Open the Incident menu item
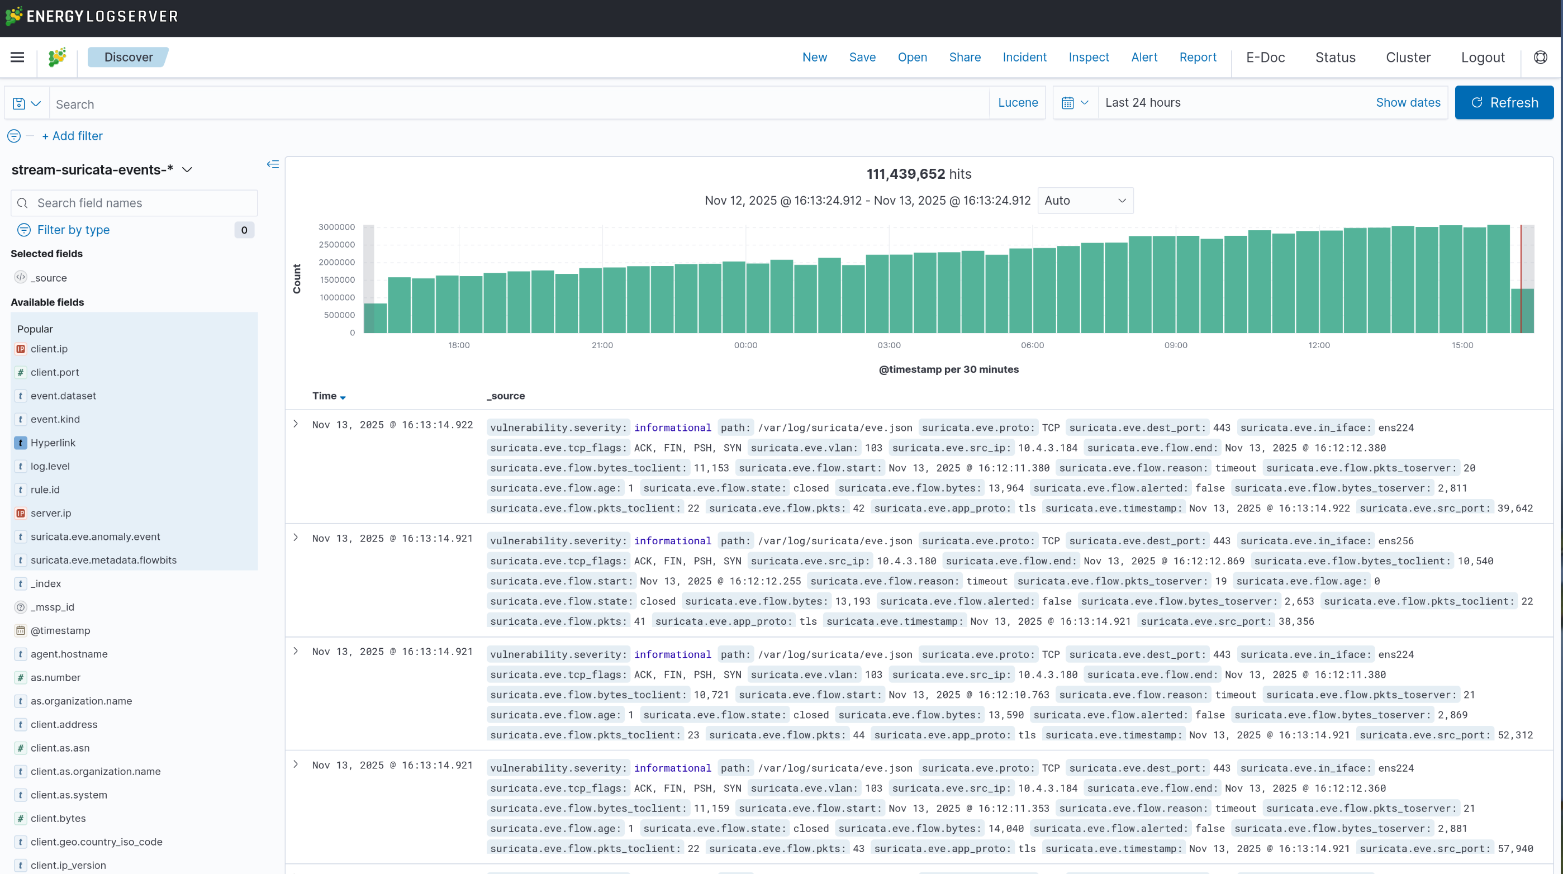Screen dimensions: 1563x874 pos(1024,57)
